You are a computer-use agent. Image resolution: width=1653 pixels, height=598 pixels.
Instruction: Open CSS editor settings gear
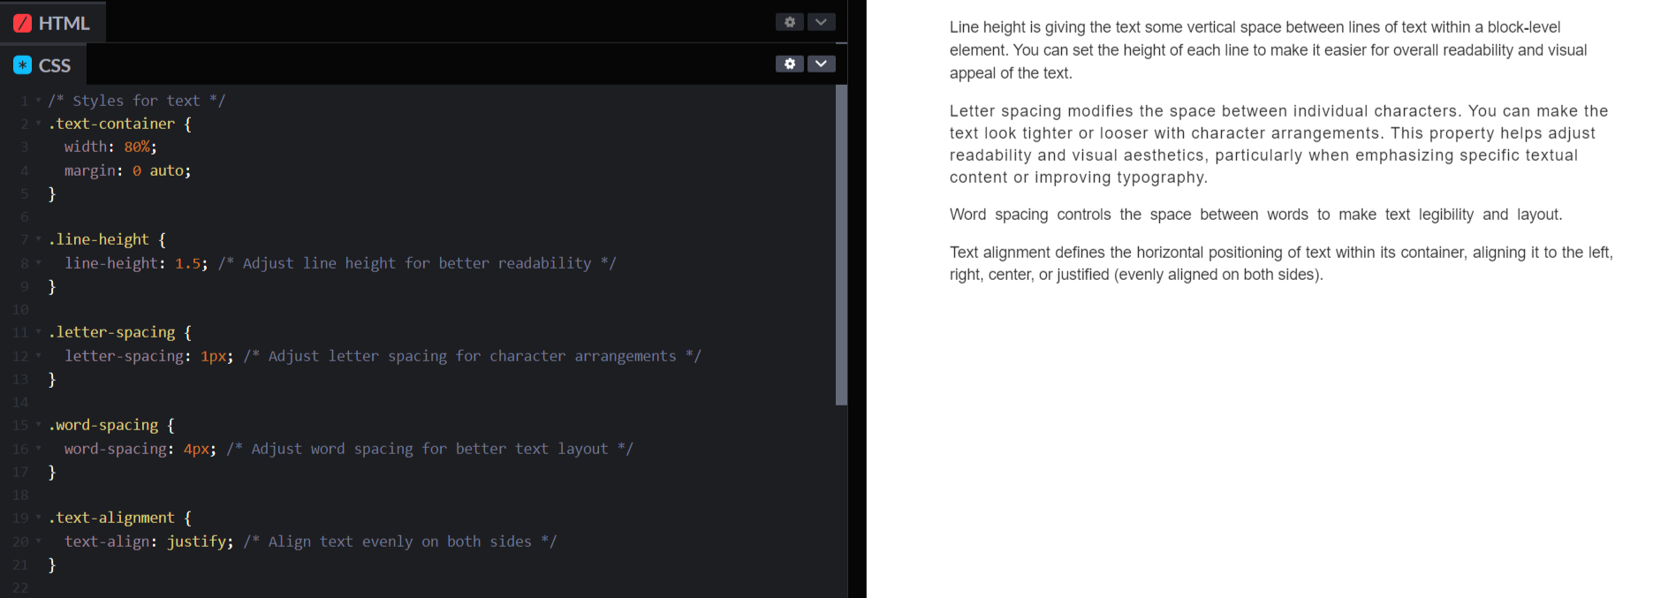(790, 64)
